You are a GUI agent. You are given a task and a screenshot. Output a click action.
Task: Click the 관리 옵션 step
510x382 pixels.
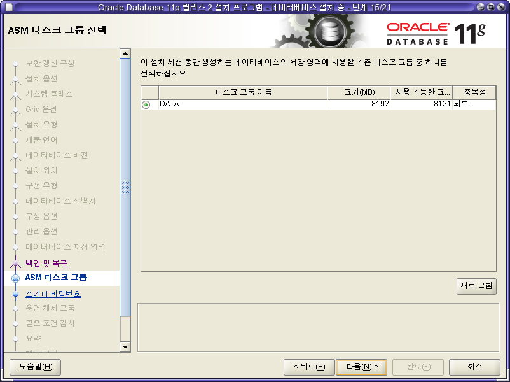41,232
